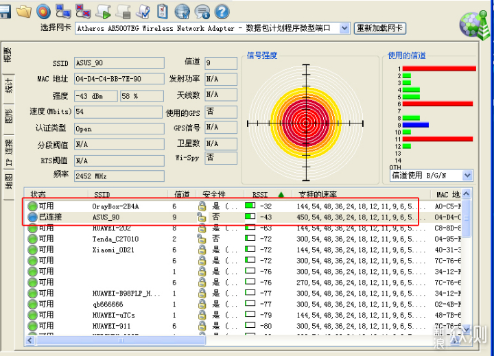The image size is (494, 356).
Task: Click the blue bar for channel 9
Action: pos(416,125)
